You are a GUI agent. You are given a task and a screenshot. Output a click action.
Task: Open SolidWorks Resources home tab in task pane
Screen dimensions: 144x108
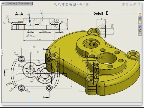coord(140,14)
